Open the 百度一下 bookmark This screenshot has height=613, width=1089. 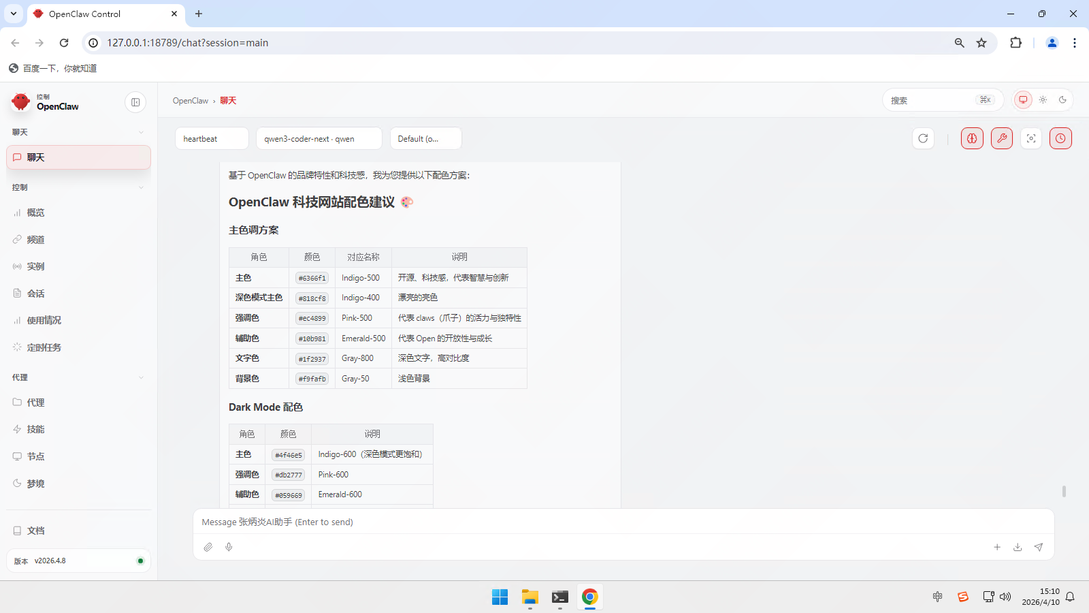click(52, 68)
